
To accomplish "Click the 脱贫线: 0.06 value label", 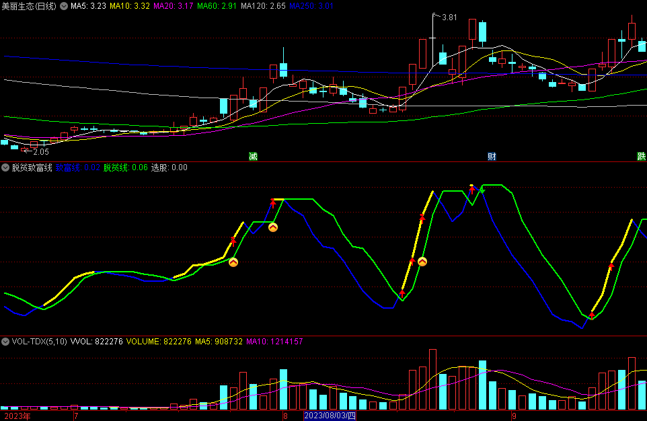I will [x=126, y=167].
